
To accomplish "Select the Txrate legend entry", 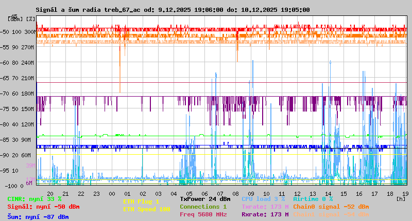I will [265, 207].
